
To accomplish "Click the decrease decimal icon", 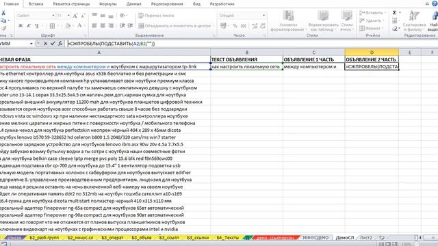I will (x=263, y=26).
